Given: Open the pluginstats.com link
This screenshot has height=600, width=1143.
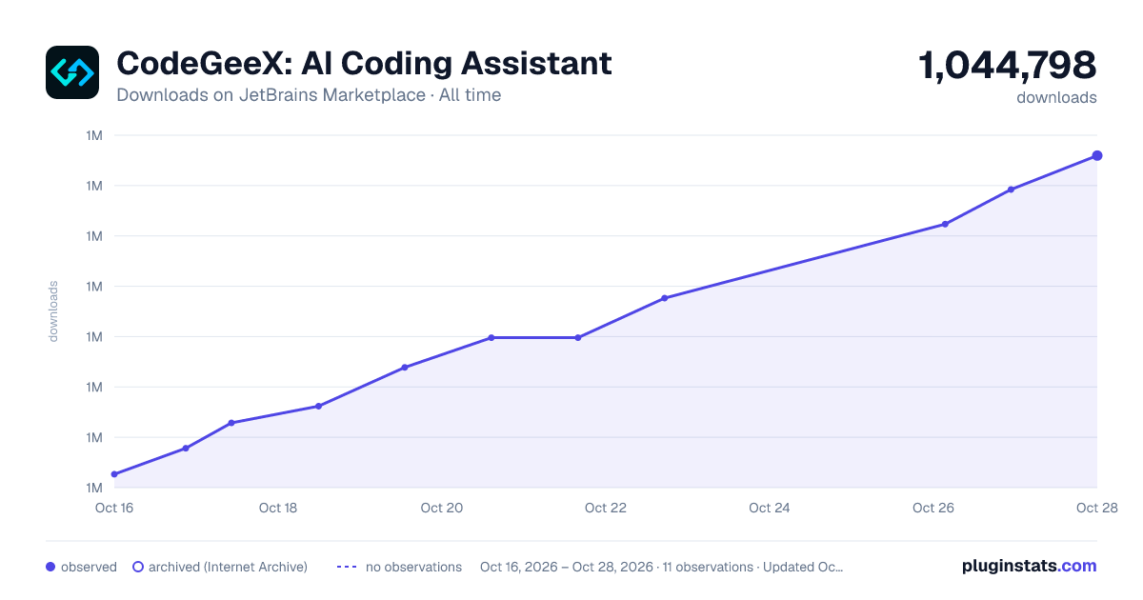Looking at the screenshot, I should click(1029, 566).
